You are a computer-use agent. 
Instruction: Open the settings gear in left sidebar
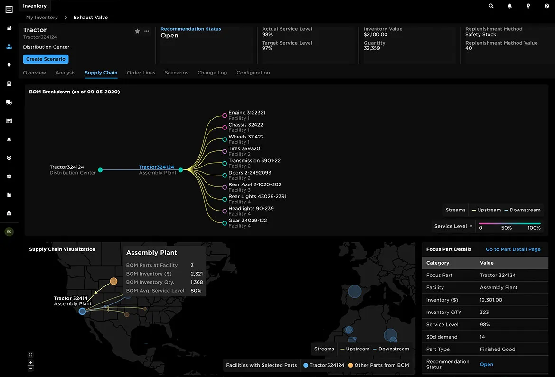9,176
